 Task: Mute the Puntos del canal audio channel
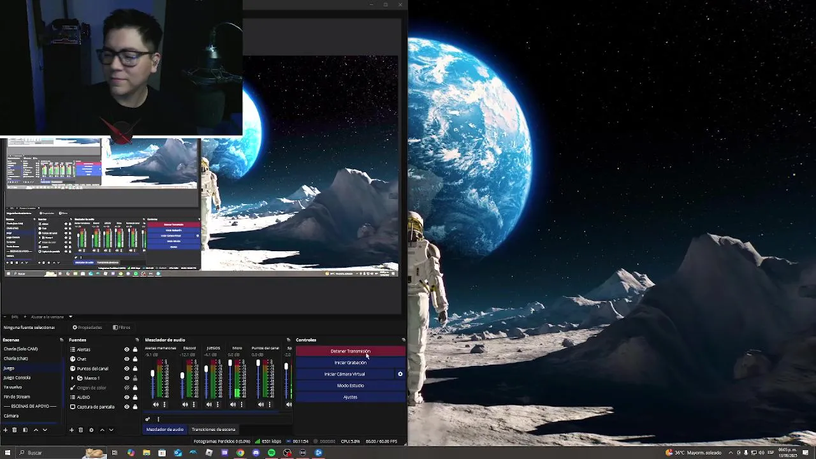point(261,404)
